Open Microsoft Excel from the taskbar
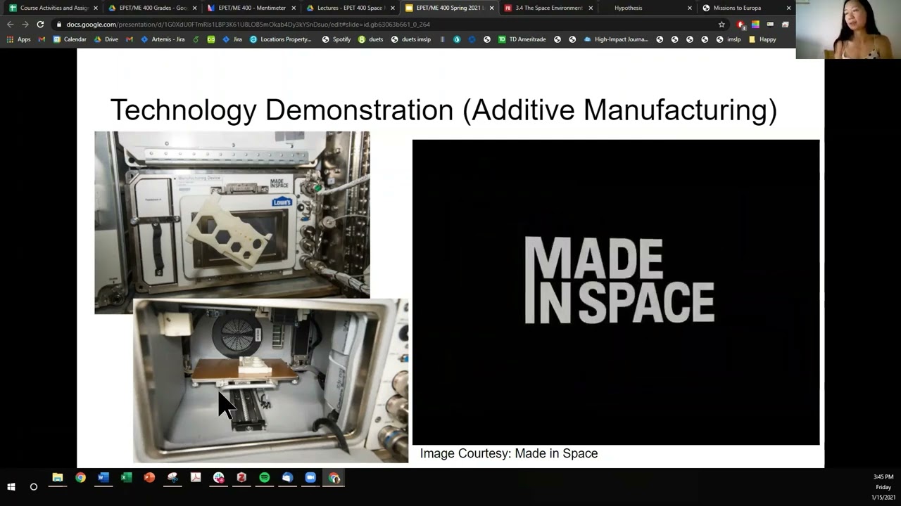Screen dimensions: 901x506 [127, 478]
